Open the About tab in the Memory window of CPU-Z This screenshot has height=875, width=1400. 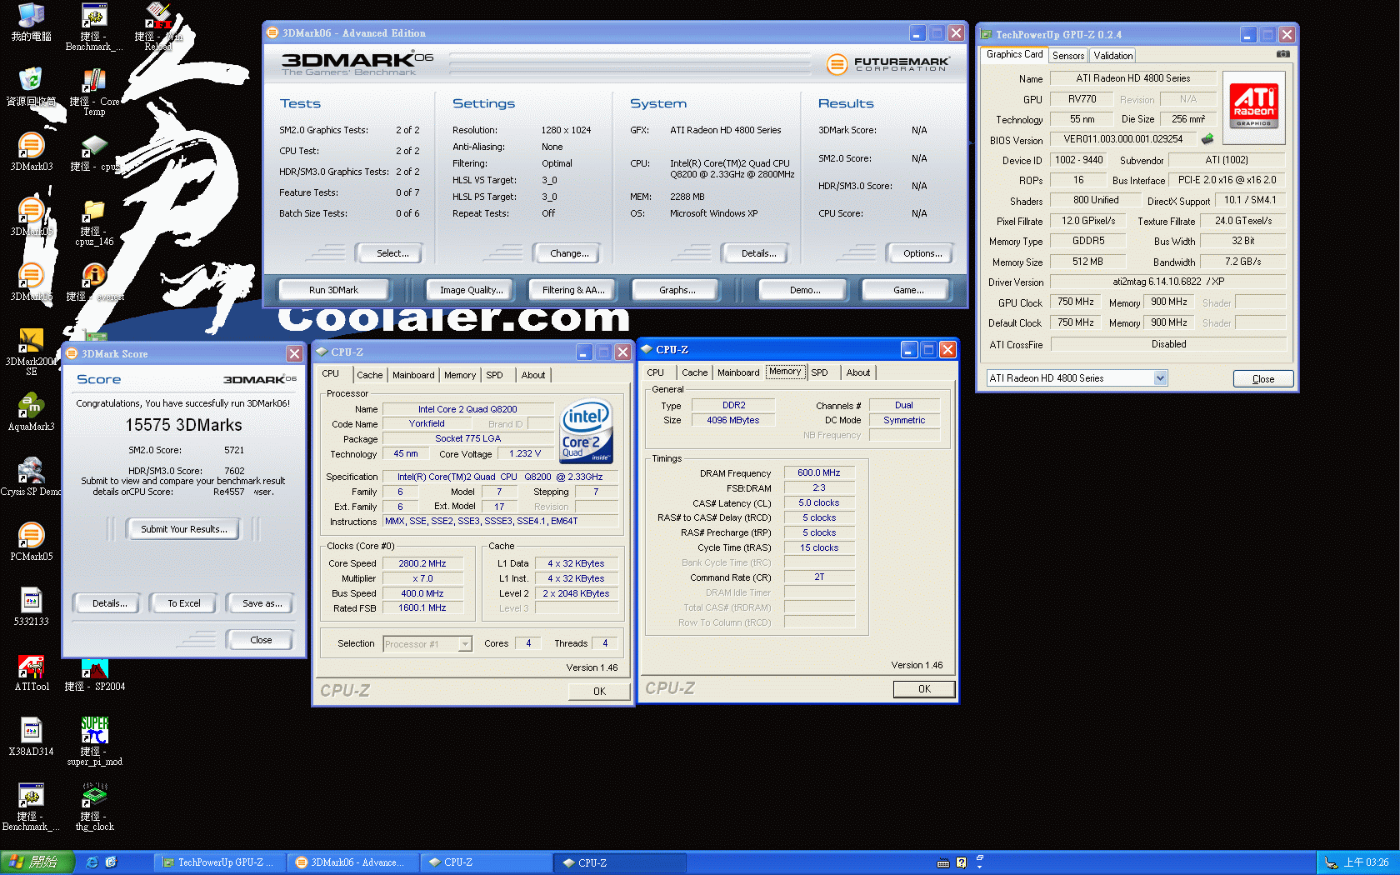tap(857, 372)
